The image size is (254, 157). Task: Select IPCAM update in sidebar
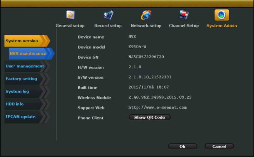[21, 117]
